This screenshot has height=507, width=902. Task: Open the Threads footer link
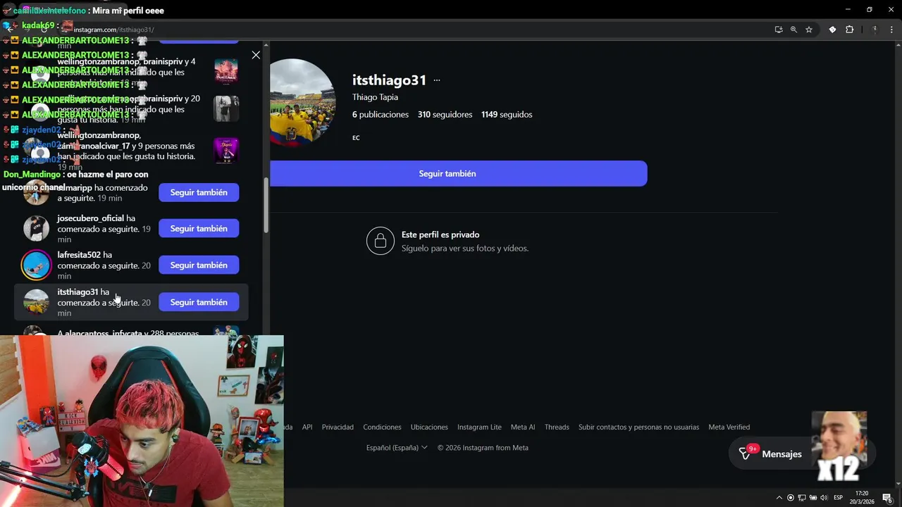point(557,427)
